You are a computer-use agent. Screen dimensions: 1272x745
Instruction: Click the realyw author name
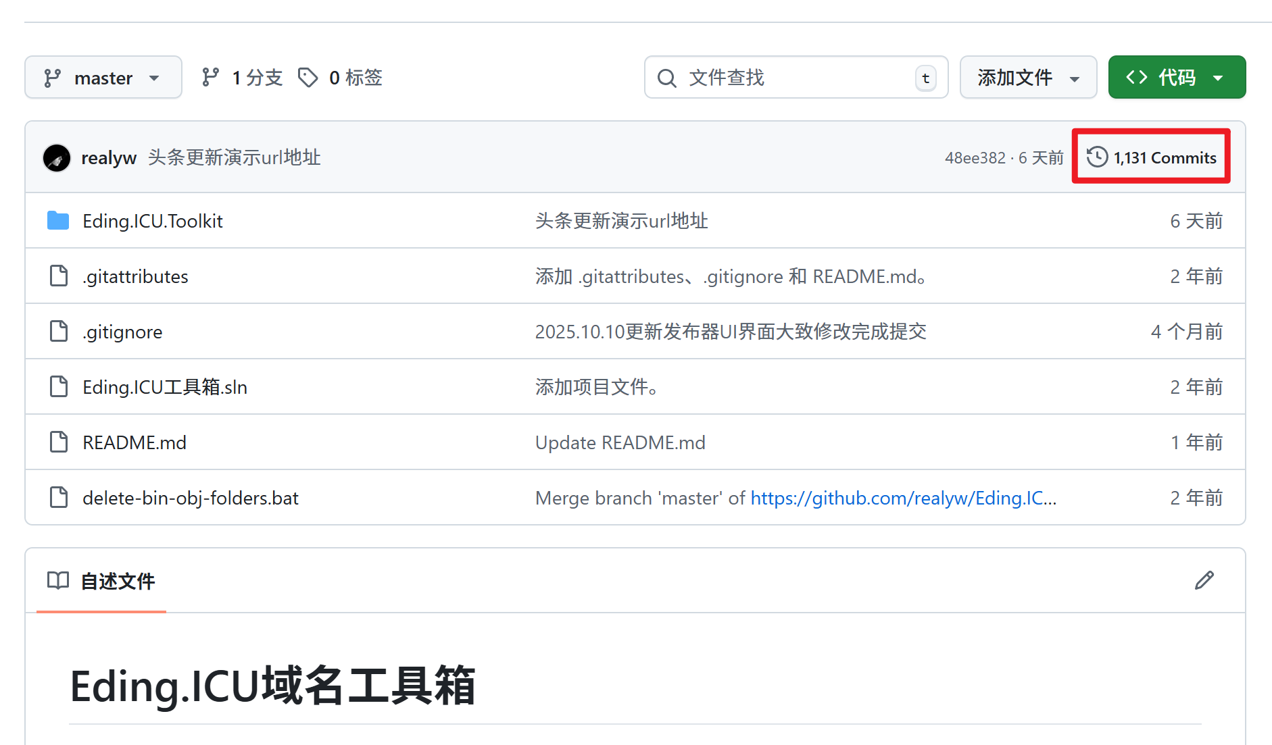click(x=109, y=158)
